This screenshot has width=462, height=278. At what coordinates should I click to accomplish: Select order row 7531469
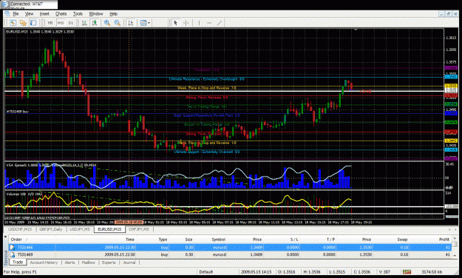coord(230,254)
